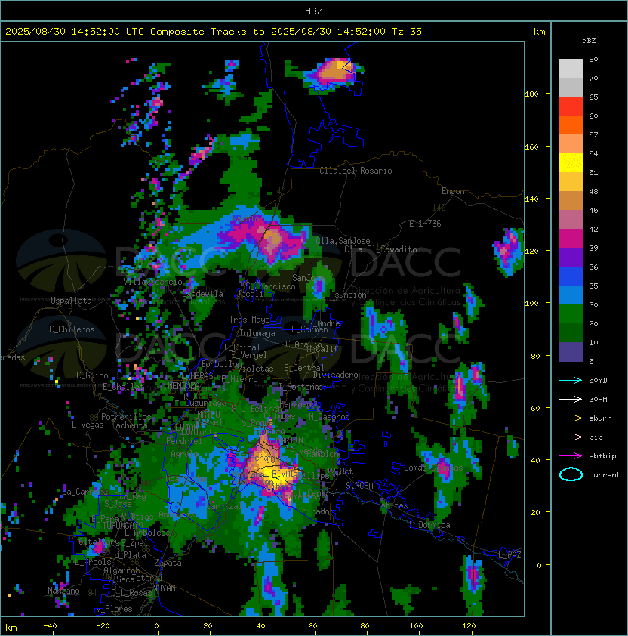Click the 'TUNUYAN' map label
Image resolution: width=628 pixels, height=636 pixels.
click(x=160, y=588)
